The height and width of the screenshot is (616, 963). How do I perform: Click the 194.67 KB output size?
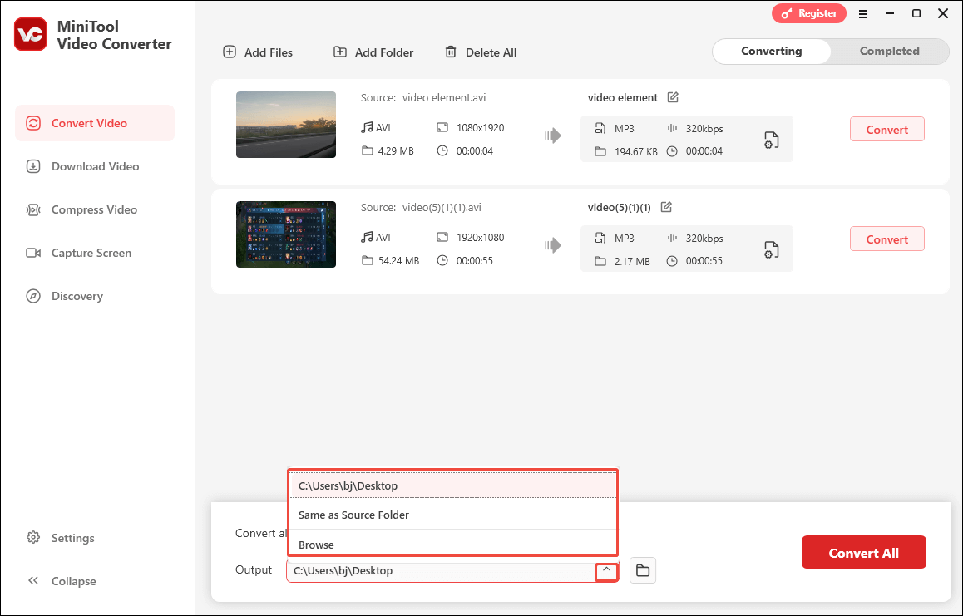[635, 151]
